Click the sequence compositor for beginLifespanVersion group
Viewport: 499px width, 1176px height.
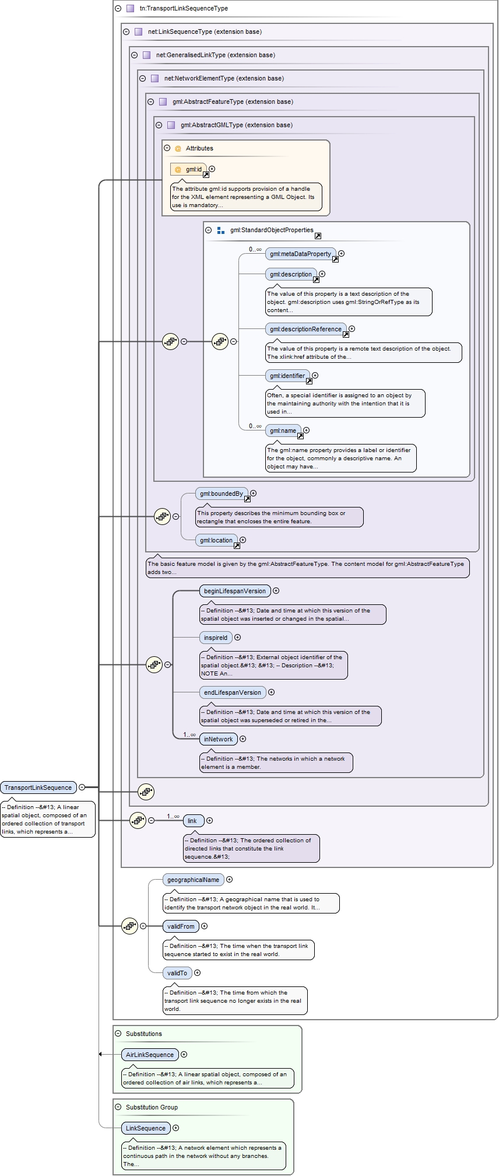click(154, 664)
